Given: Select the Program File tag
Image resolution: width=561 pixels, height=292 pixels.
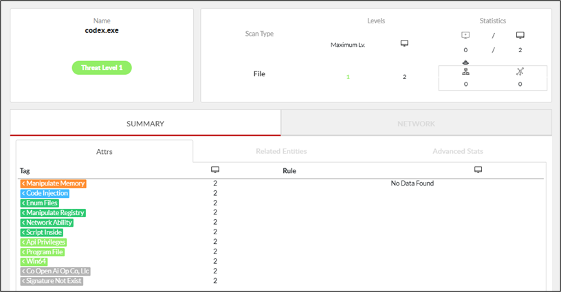Looking at the screenshot, I should point(43,252).
